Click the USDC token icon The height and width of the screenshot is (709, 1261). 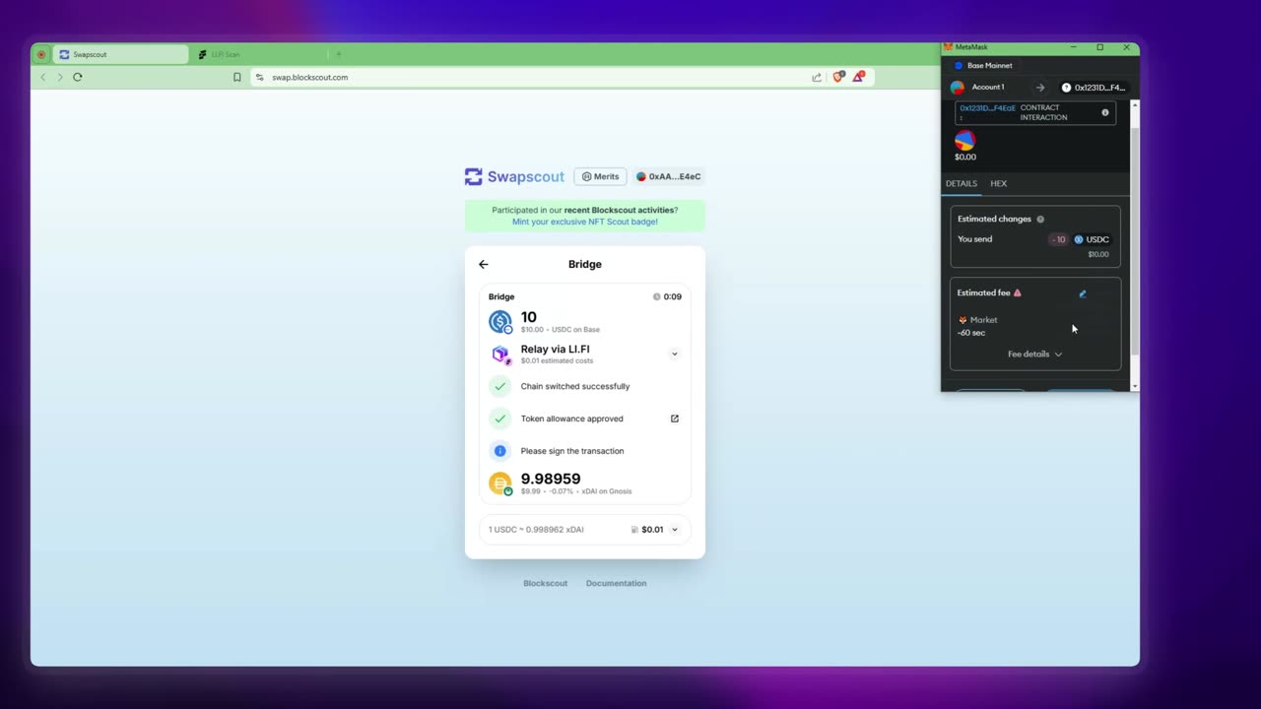500,322
